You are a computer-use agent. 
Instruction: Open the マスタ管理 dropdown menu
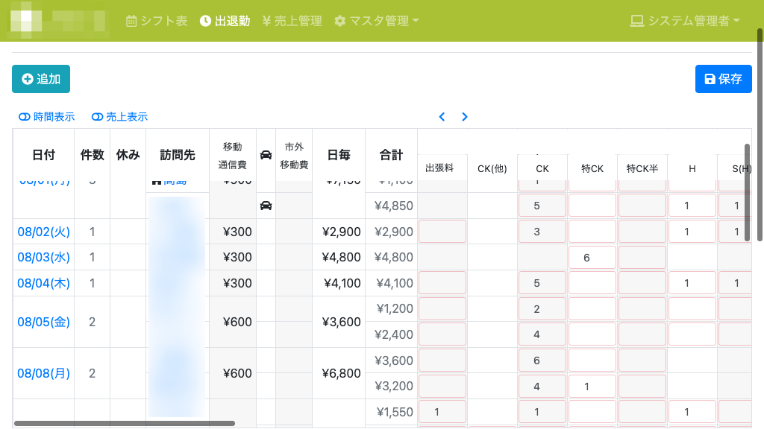point(376,21)
